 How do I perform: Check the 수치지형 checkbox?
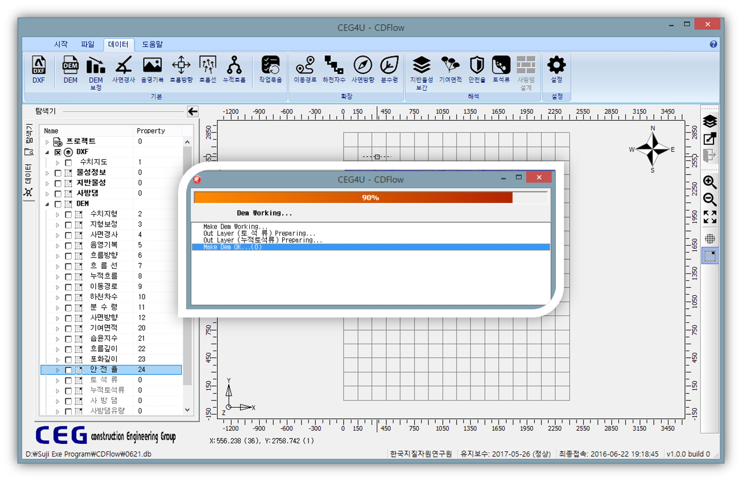[69, 215]
